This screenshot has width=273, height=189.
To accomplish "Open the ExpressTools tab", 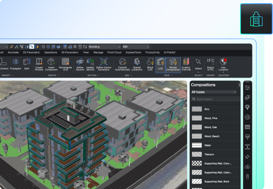I will coord(133,52).
